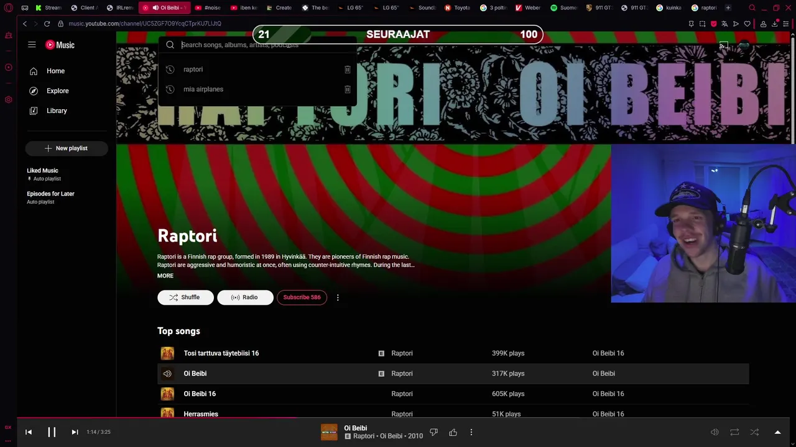Image resolution: width=796 pixels, height=447 pixels.
Task: Click the browser tab search icon
Action: pyautogui.click(x=752, y=7)
